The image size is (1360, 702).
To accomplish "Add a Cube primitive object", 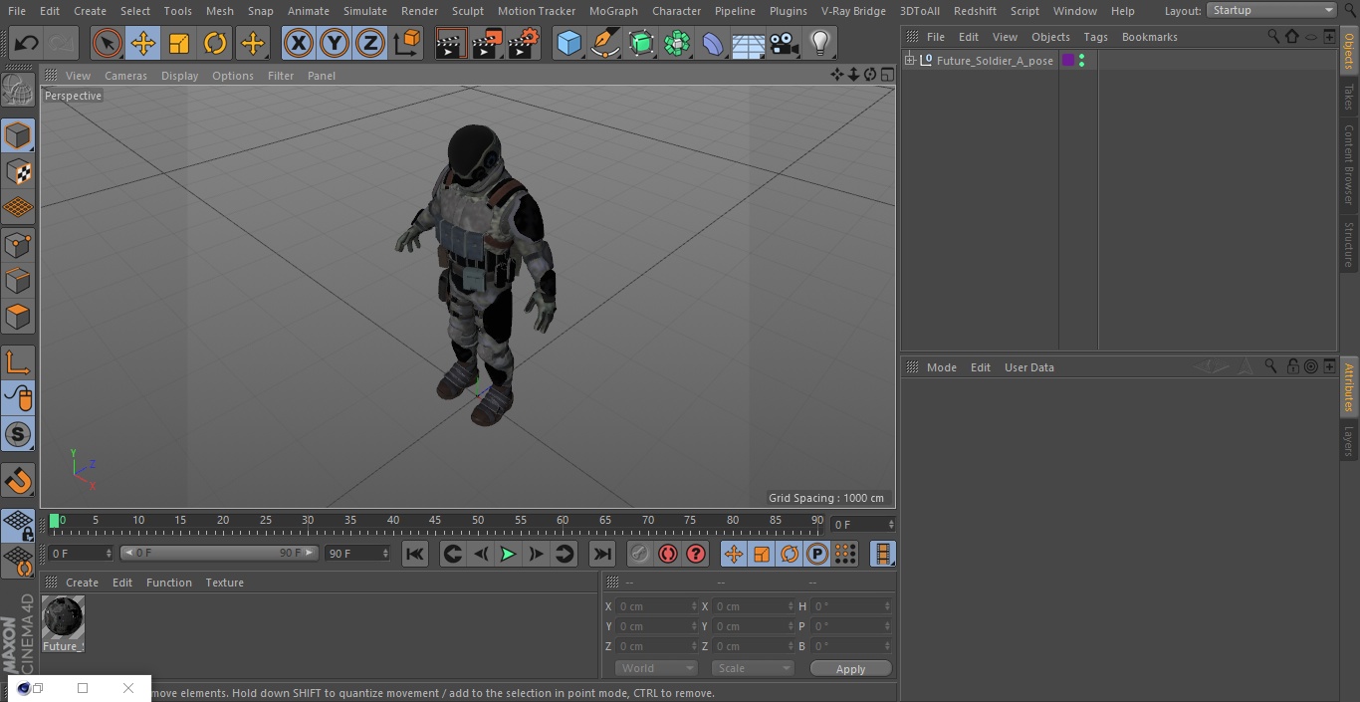I will 568,43.
